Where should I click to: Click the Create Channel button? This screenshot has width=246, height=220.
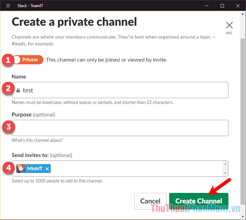click(x=199, y=201)
